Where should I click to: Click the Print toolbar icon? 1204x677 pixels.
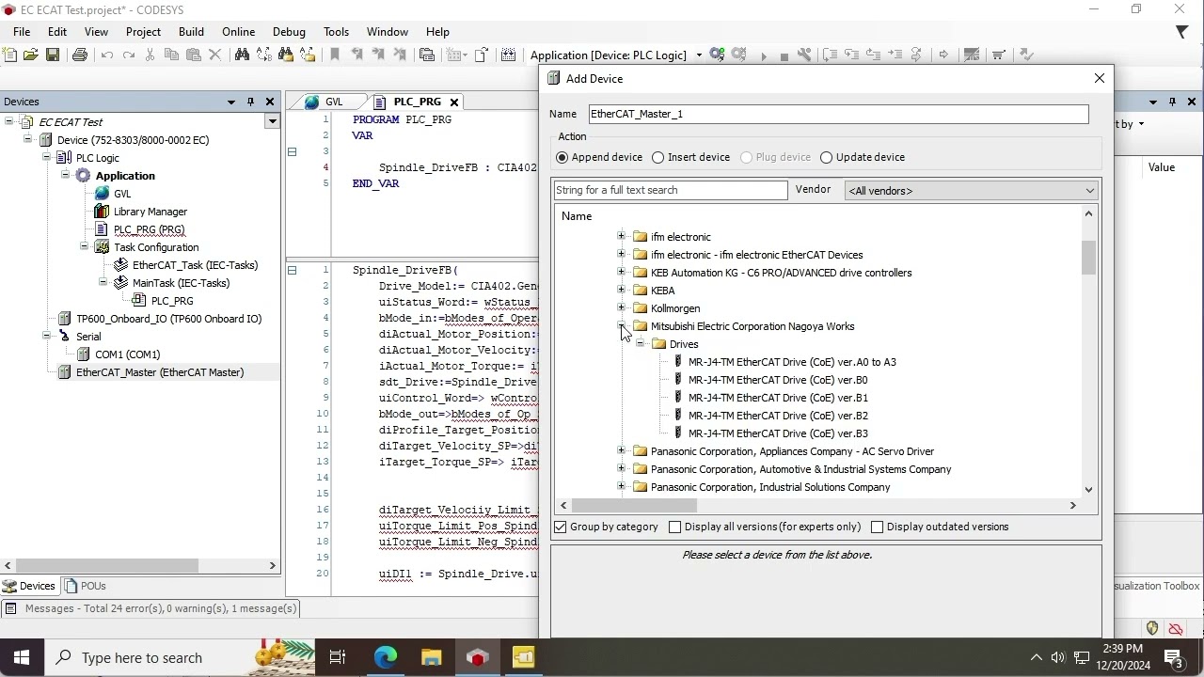click(80, 55)
